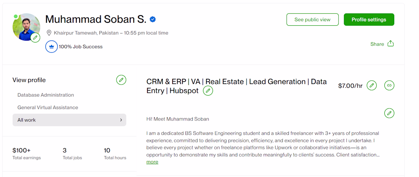Expand the All work chevron arrow
Image resolution: width=419 pixels, height=177 pixels.
point(121,120)
